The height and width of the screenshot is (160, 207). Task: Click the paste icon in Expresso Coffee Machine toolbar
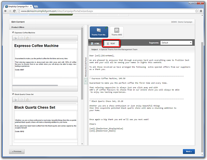pyautogui.click(x=28, y=38)
